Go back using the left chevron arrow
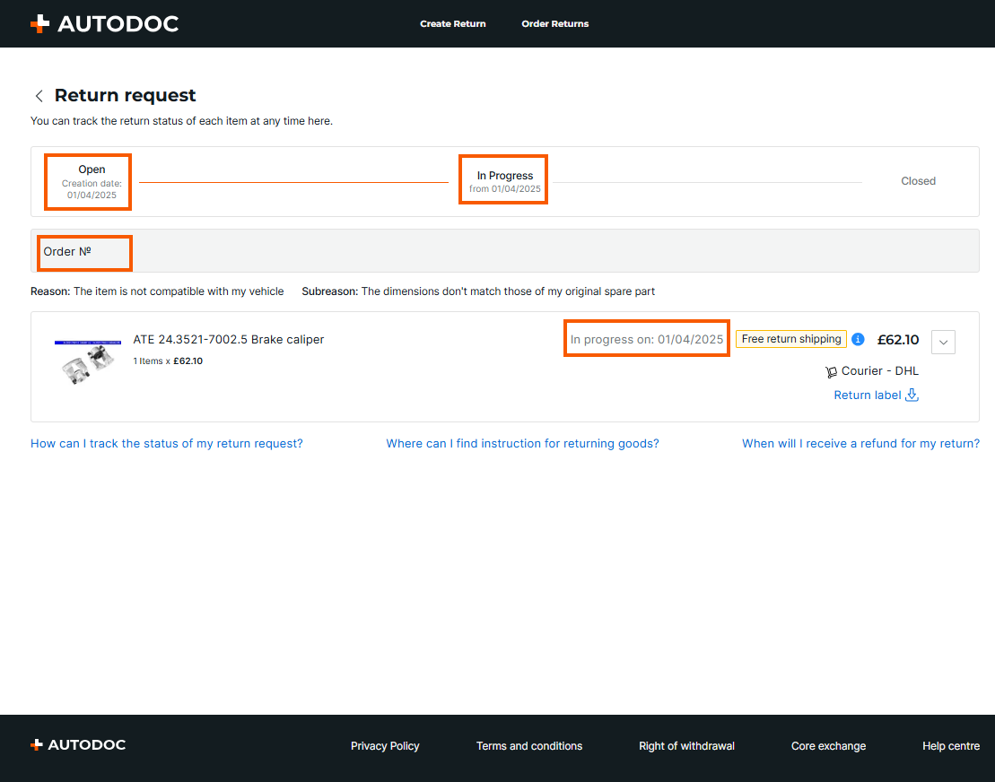Screen dimensions: 995x782 pyautogui.click(x=39, y=96)
